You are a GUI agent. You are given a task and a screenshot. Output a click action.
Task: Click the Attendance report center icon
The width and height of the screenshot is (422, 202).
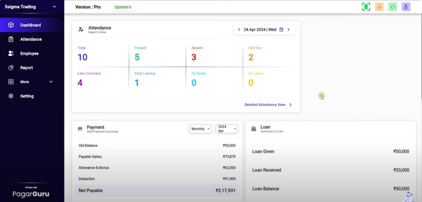pos(81,29)
